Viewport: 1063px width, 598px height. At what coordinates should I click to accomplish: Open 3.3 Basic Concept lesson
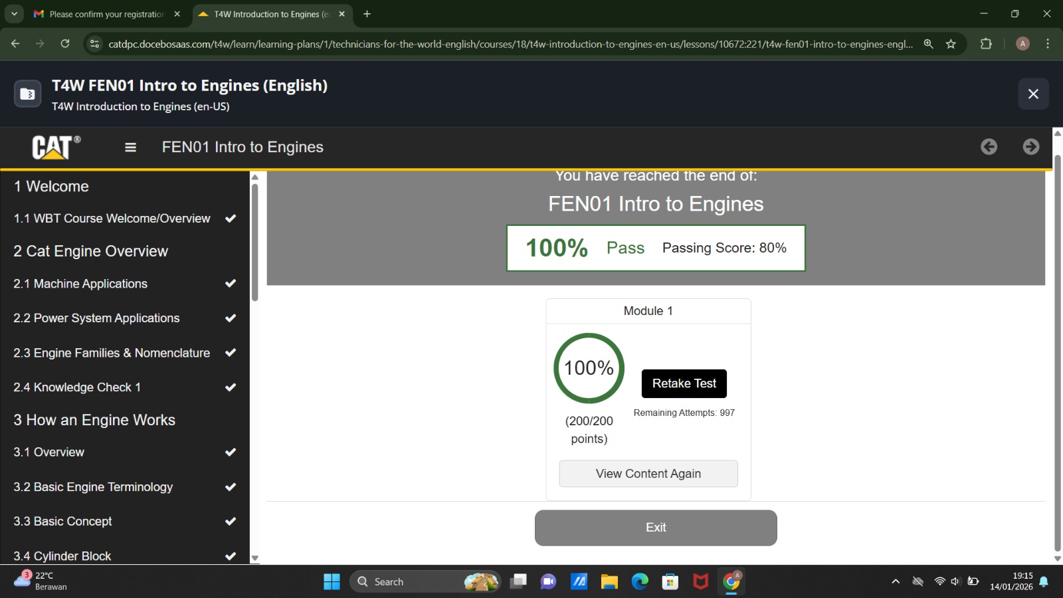(x=125, y=522)
